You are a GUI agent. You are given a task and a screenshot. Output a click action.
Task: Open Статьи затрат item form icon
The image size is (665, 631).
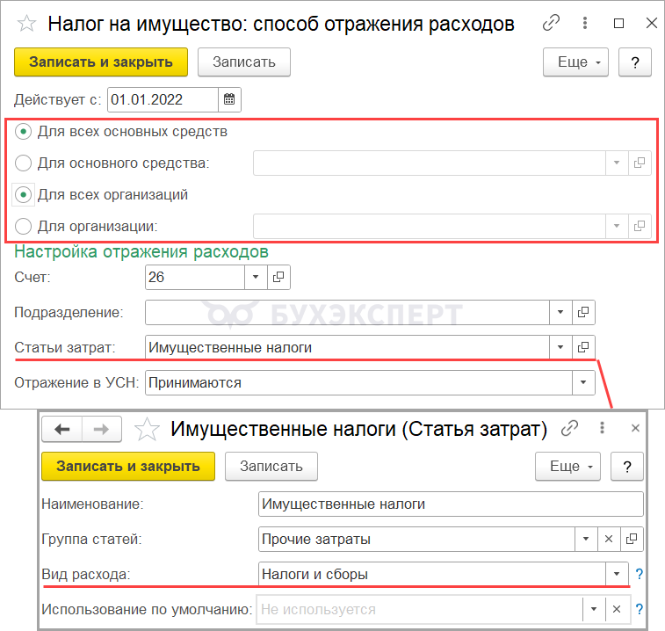(583, 347)
